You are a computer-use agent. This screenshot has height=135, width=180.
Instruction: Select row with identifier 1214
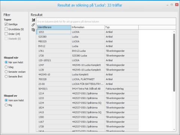(88, 93)
